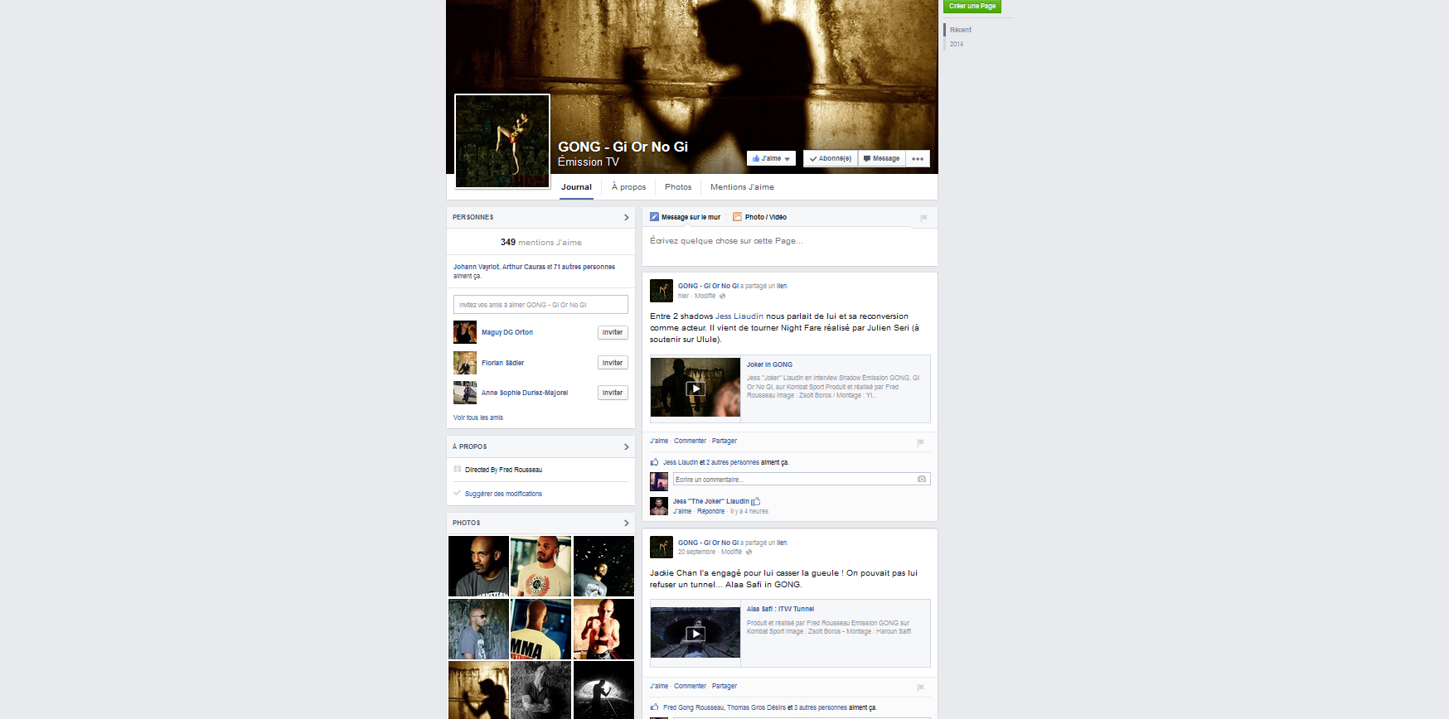Image resolution: width=1449 pixels, height=719 pixels.
Task: Play the Alaa Safi ITW Tunnel video
Action: pyautogui.click(x=695, y=633)
